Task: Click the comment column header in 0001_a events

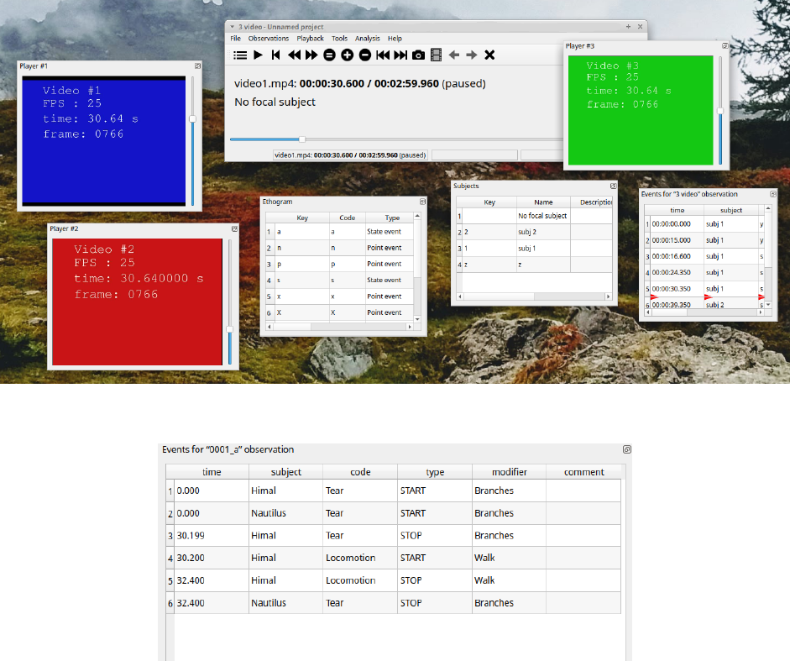Action: [x=584, y=472]
